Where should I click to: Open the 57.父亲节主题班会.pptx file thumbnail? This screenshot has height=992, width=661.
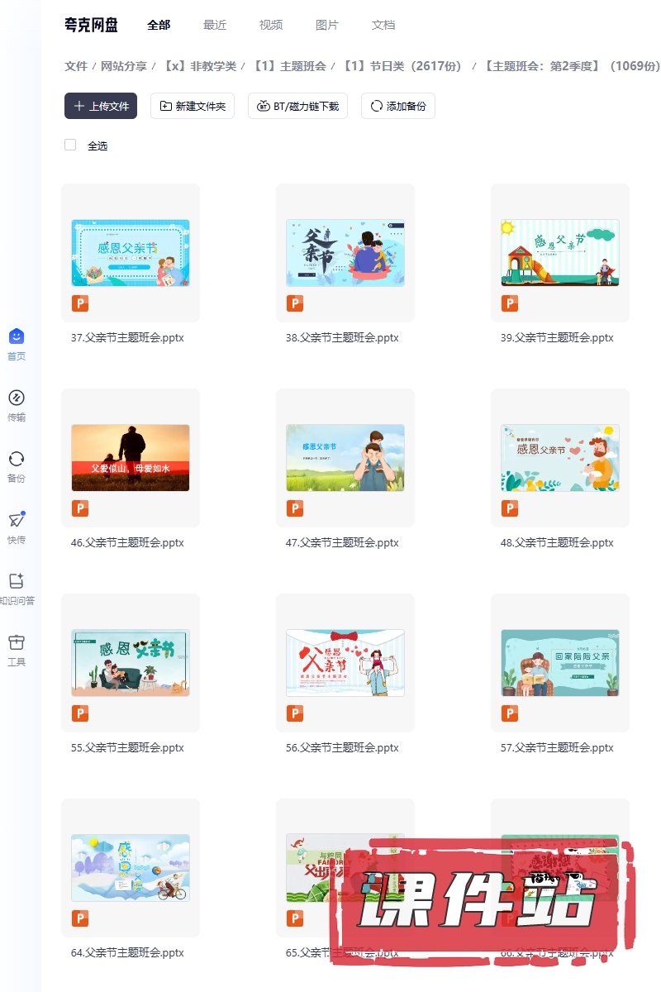[560, 662]
